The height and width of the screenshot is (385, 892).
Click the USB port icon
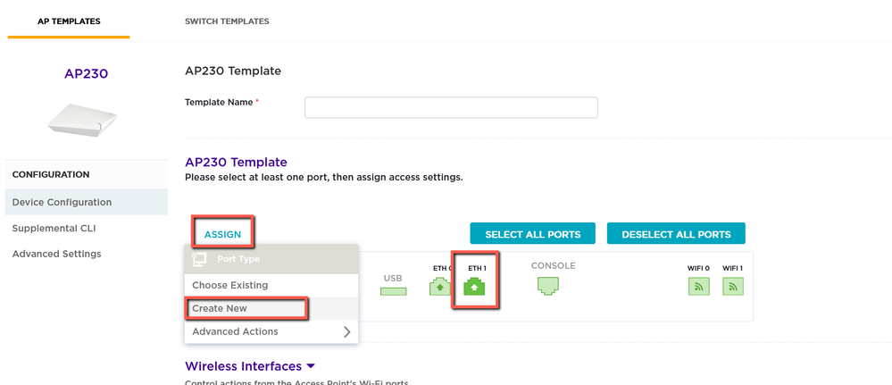(x=393, y=290)
